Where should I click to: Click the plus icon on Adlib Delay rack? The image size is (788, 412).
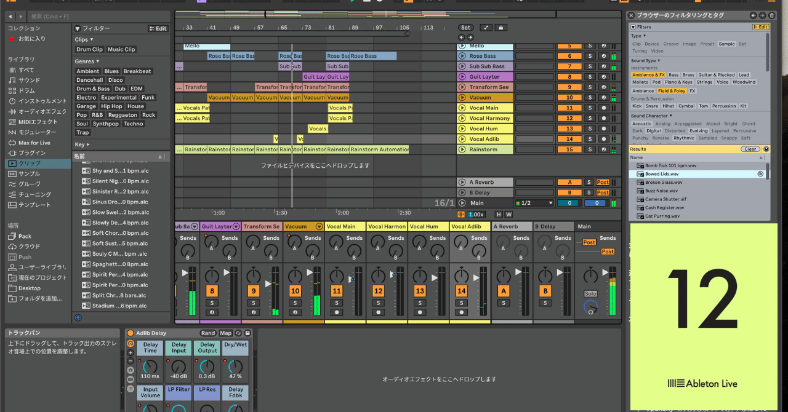(131, 353)
